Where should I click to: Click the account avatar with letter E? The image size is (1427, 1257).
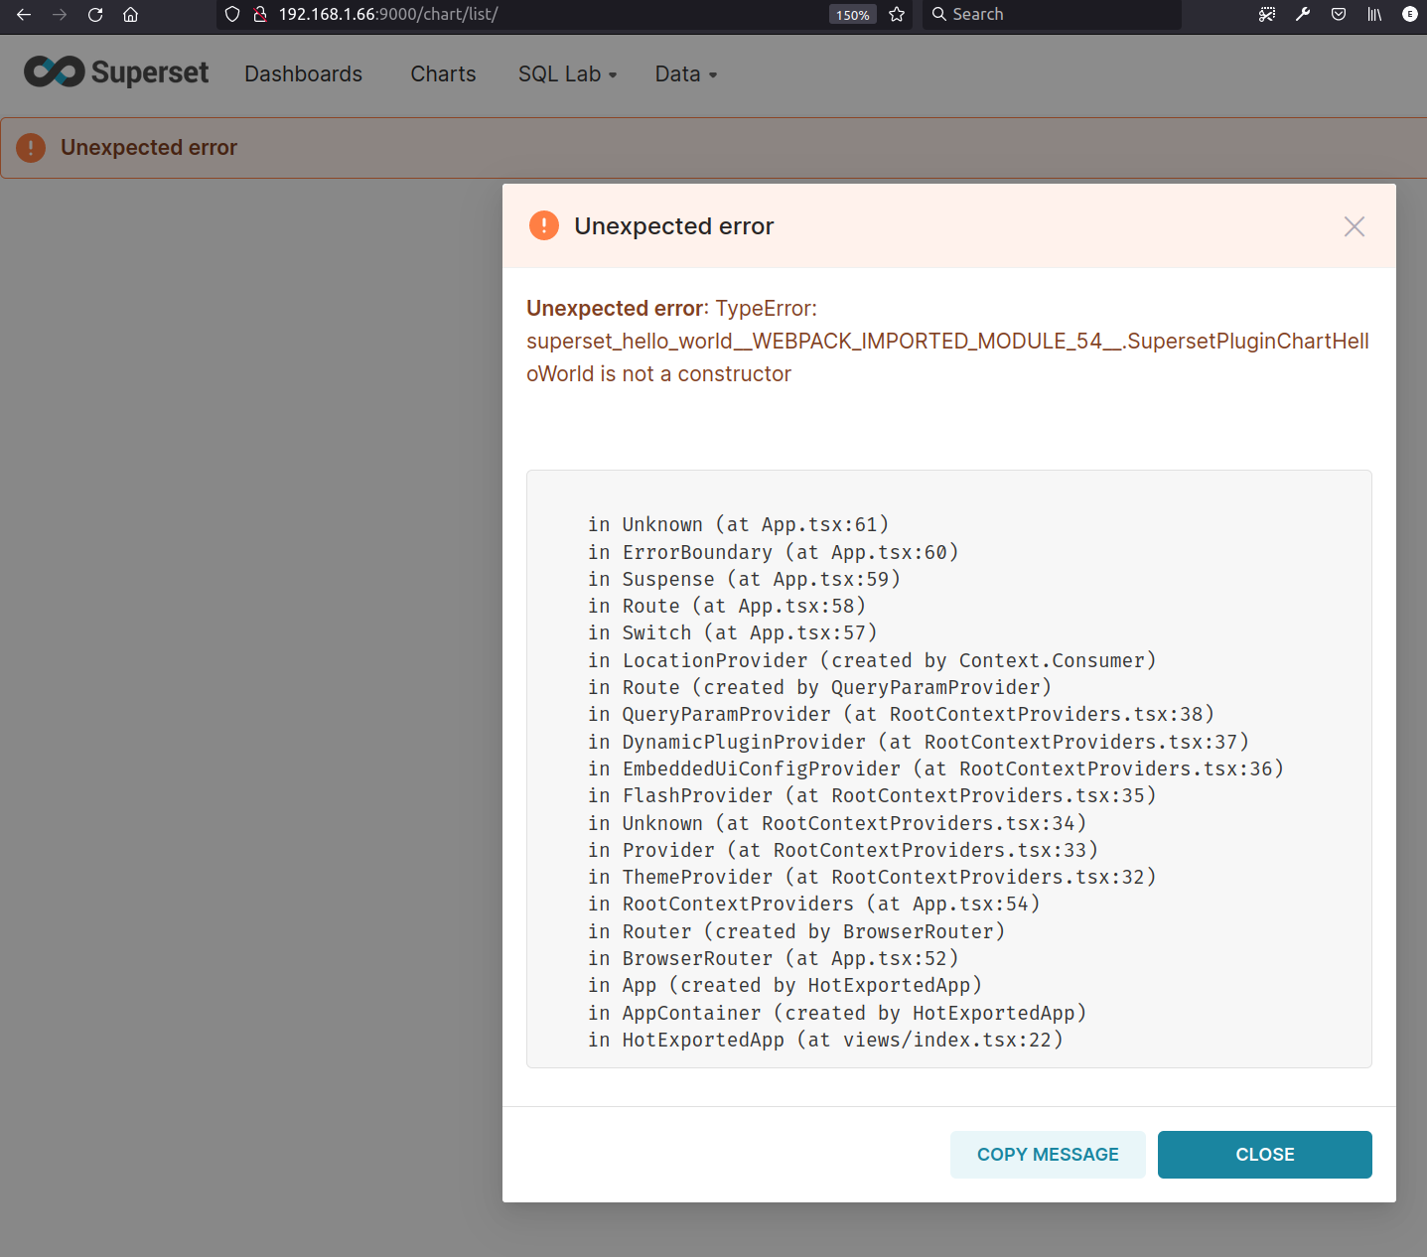[x=1409, y=15]
